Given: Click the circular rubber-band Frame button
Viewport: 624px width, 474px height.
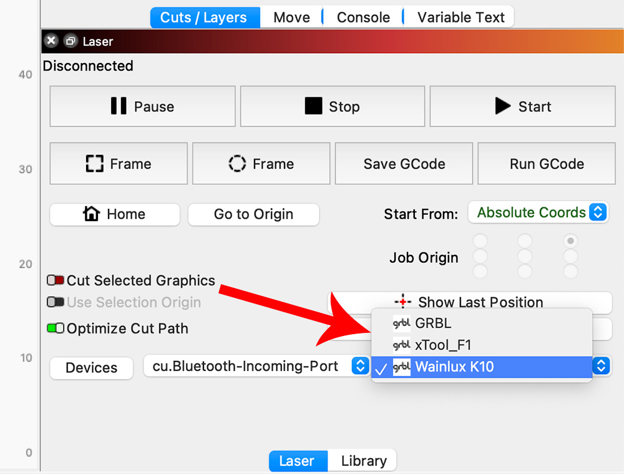Looking at the screenshot, I should point(261,164).
